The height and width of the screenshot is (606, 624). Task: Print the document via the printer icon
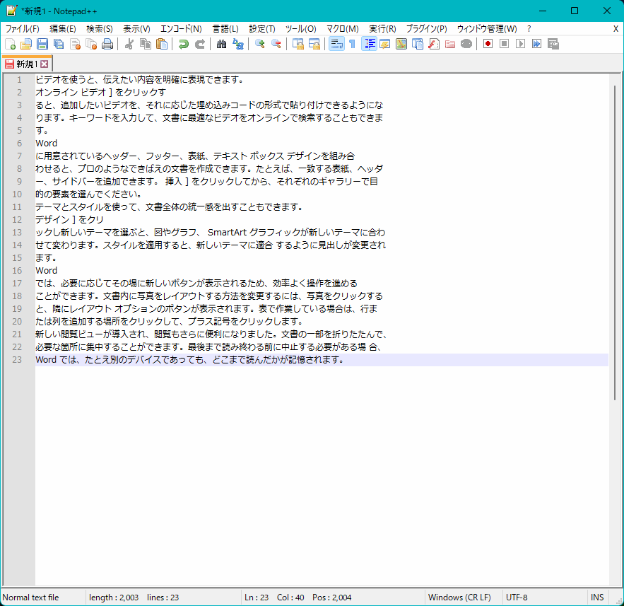[107, 44]
